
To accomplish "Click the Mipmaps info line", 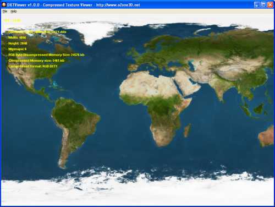I will click(x=18, y=49).
